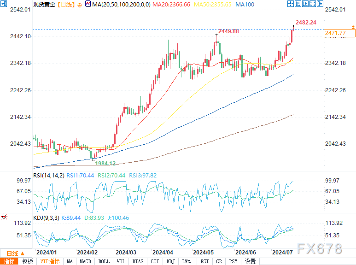Click the exit arrow icon at top right
The image size is (356, 265).
[x=320, y=4]
